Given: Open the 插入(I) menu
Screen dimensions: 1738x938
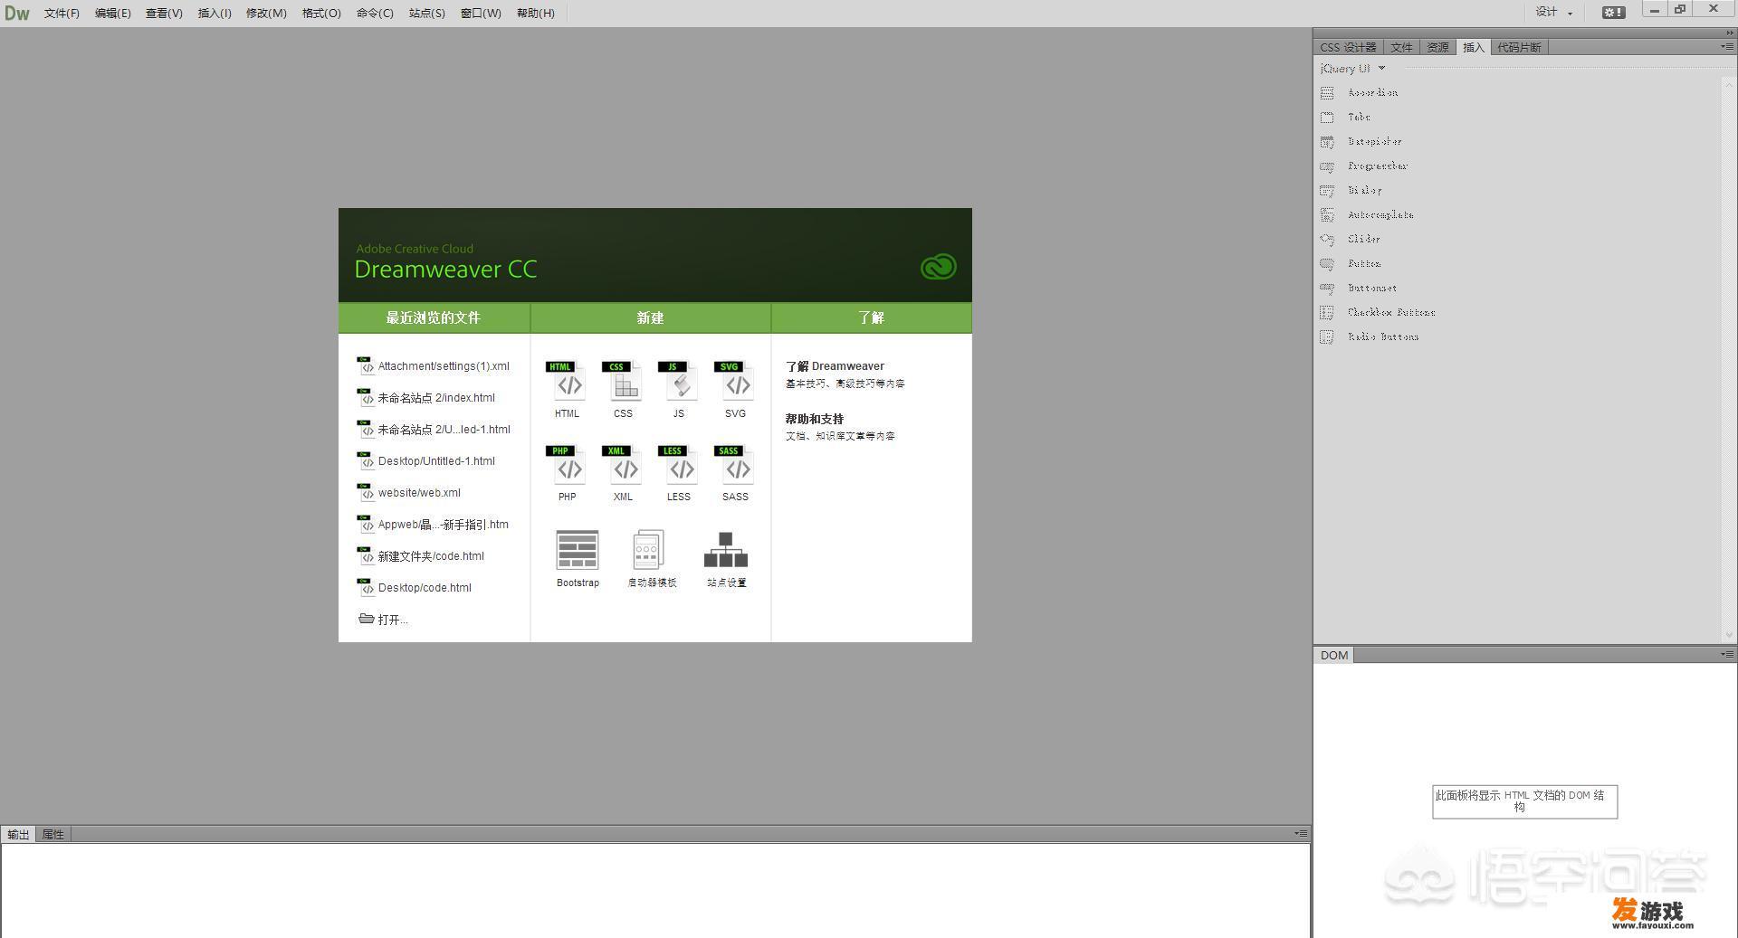Looking at the screenshot, I should (x=215, y=14).
